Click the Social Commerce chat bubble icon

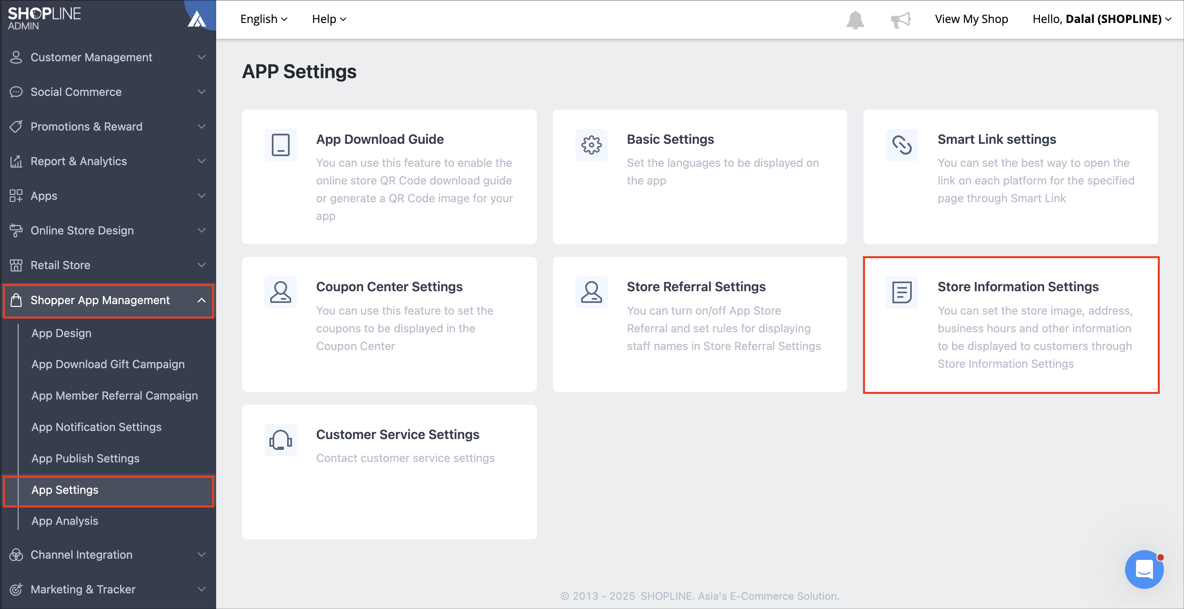point(16,92)
